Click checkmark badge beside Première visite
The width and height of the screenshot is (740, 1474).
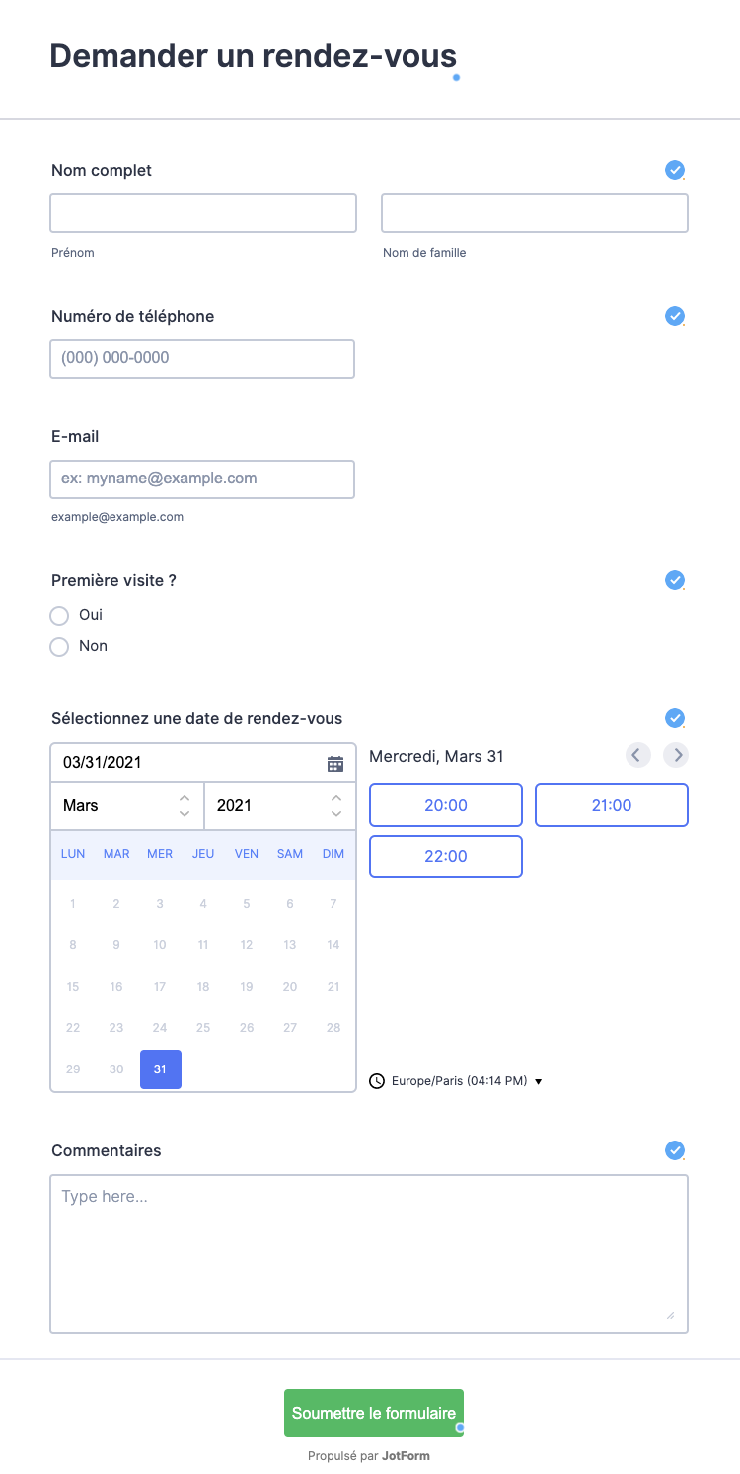[675, 580]
